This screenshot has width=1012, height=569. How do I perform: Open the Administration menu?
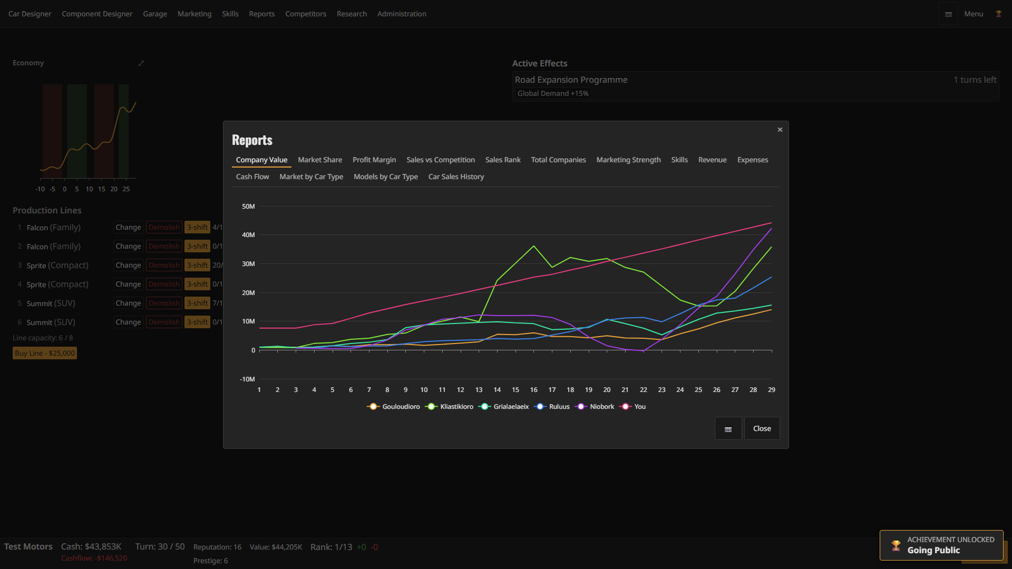[x=402, y=14]
